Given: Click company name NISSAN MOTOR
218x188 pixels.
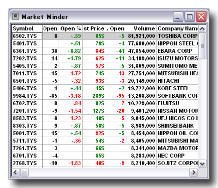Looking at the screenshot, I should tap(178, 111).
